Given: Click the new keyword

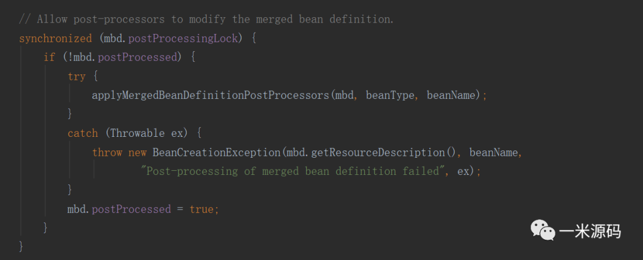Looking at the screenshot, I should [138, 152].
